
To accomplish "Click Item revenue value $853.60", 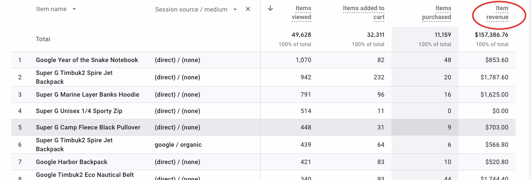I will point(497,60).
